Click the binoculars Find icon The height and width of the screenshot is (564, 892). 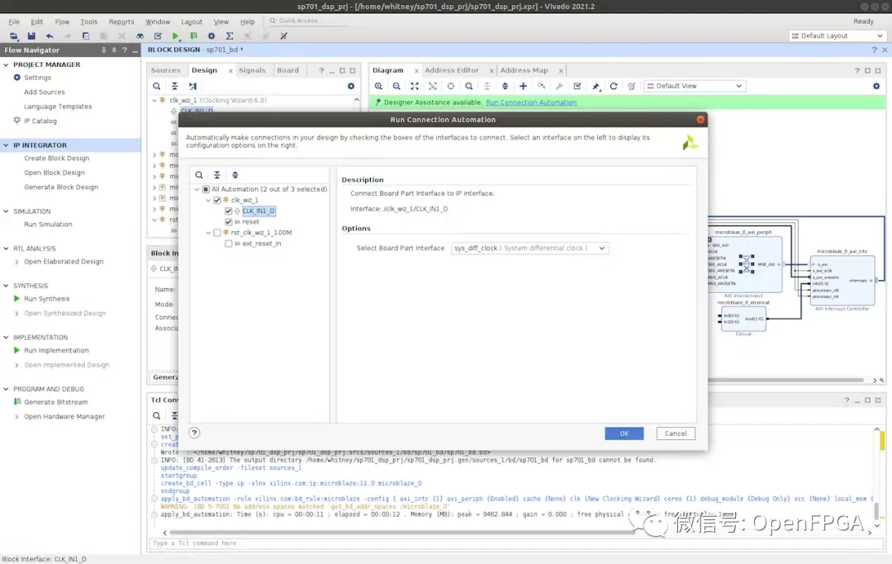[140, 36]
